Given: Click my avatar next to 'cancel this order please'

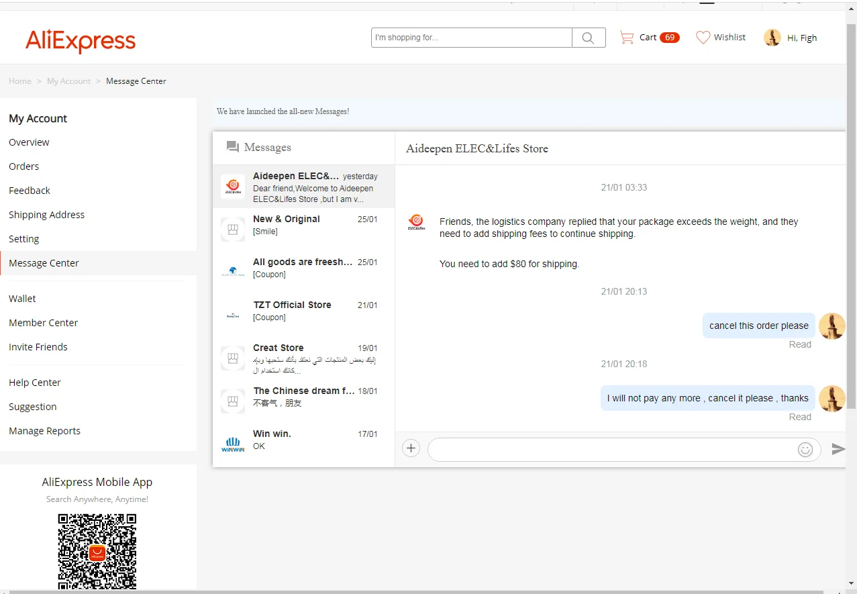Looking at the screenshot, I should [x=832, y=326].
